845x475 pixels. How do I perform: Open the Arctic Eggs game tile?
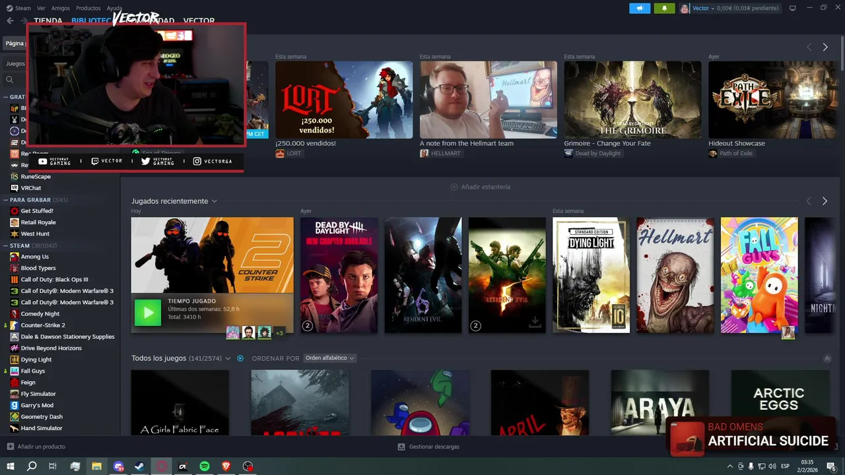click(780, 402)
